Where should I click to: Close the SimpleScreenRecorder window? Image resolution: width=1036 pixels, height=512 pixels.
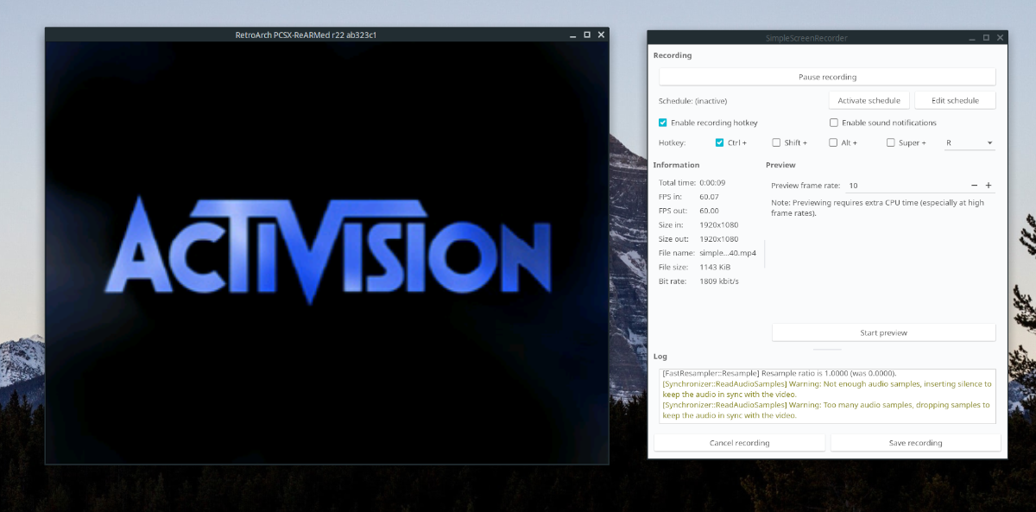1001,38
